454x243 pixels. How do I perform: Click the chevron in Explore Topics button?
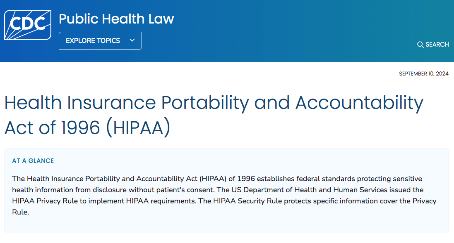click(x=132, y=40)
